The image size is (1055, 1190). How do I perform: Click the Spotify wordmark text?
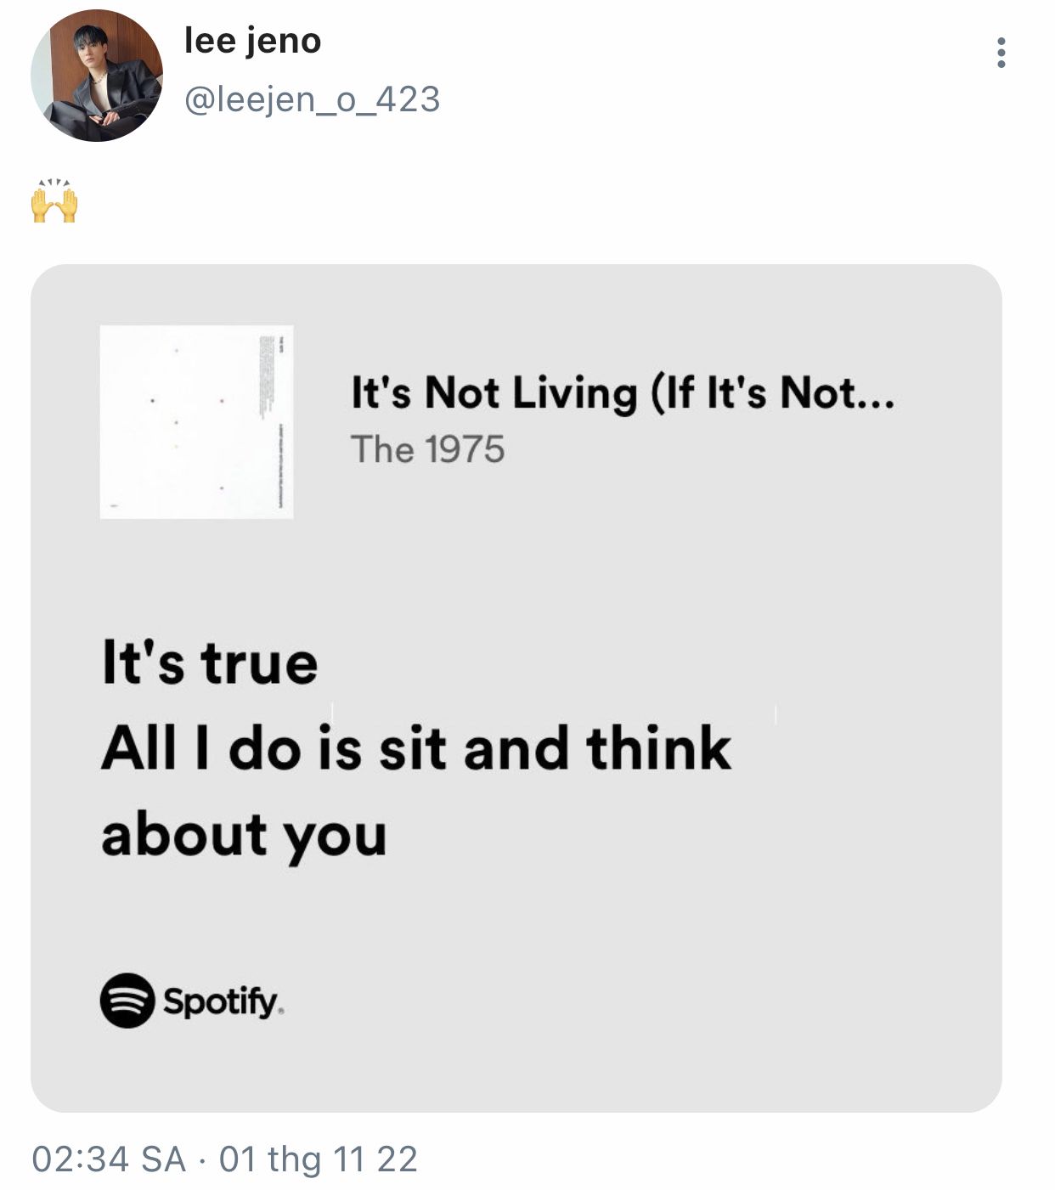pos(223,1001)
